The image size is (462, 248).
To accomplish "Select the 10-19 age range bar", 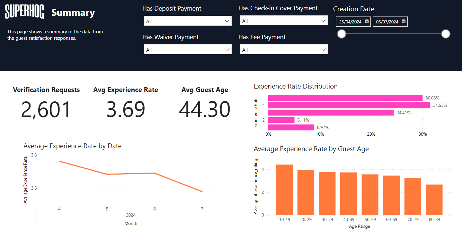I will click(284, 190).
